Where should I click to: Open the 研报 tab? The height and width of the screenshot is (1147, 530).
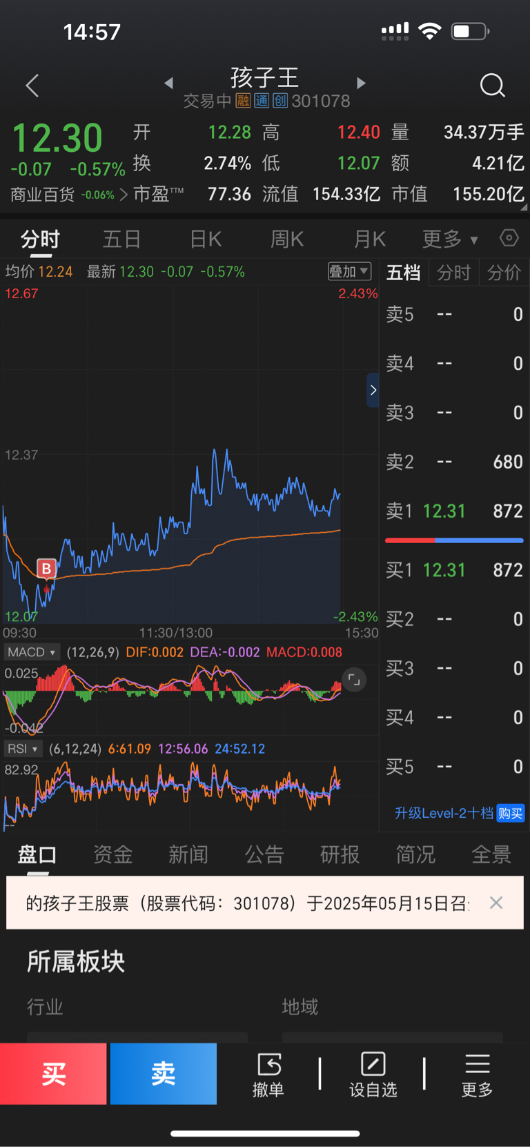tap(340, 854)
